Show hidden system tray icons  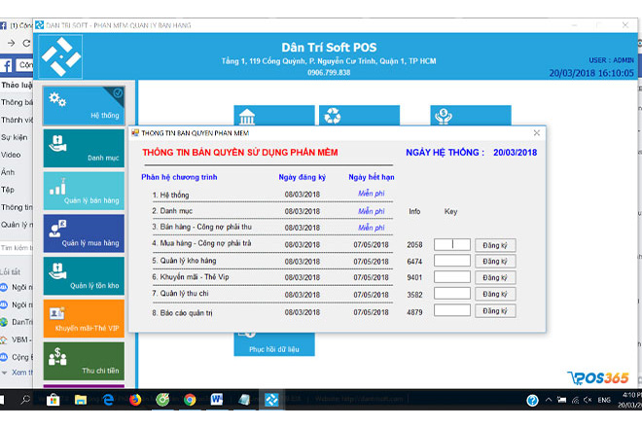tap(549, 400)
